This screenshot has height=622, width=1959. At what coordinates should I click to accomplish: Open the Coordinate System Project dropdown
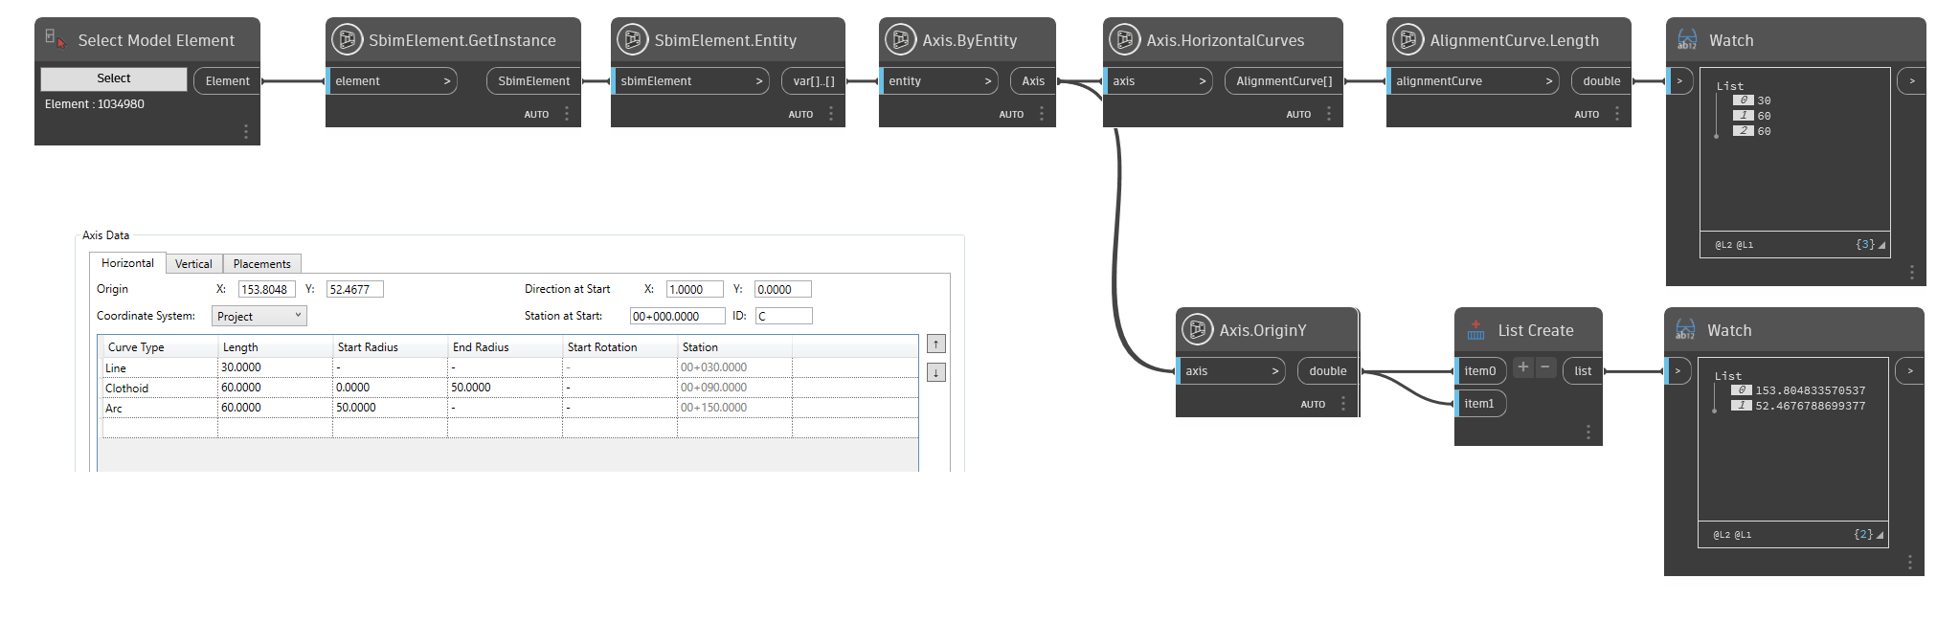[259, 316]
